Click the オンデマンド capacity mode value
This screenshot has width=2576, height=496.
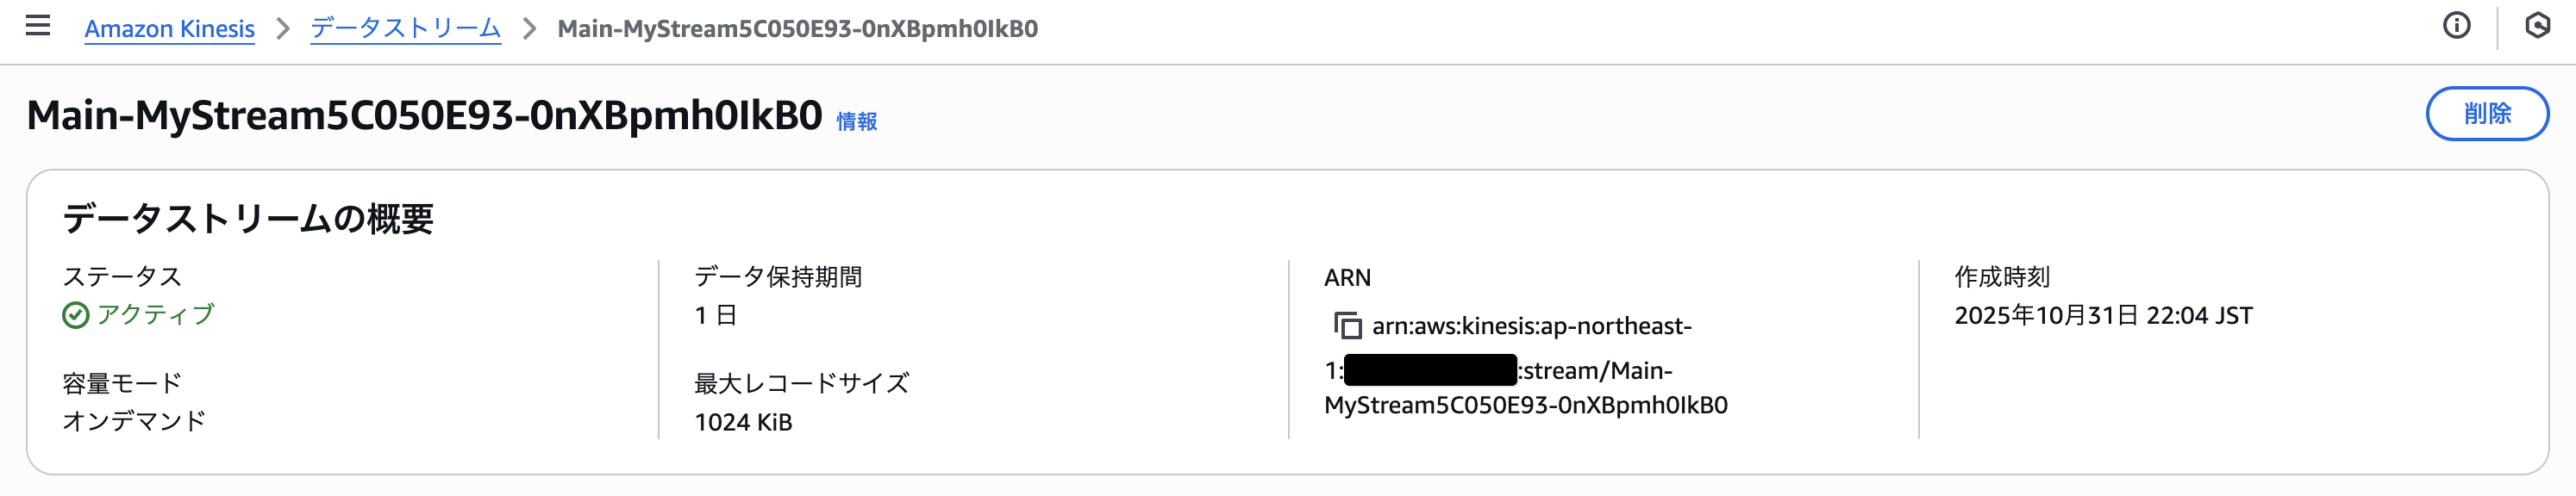tap(134, 421)
